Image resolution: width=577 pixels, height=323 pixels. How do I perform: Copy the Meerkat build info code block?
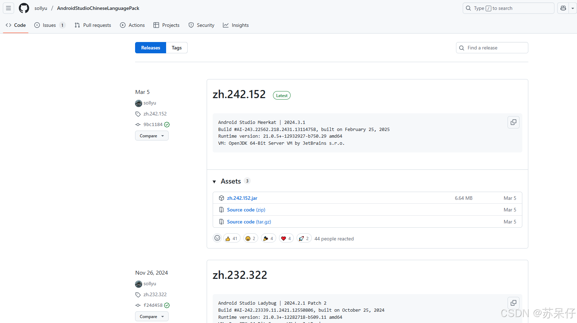coord(514,122)
